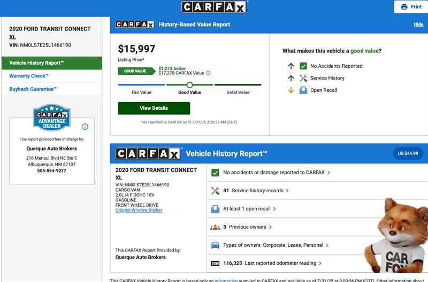Viewport: 428px width, 282px height.
Task: Click the Print button
Action: click(x=411, y=7)
